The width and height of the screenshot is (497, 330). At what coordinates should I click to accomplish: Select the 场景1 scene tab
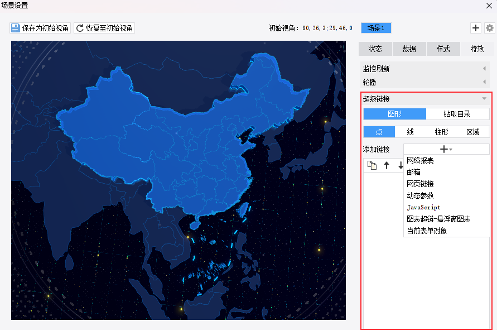point(376,28)
